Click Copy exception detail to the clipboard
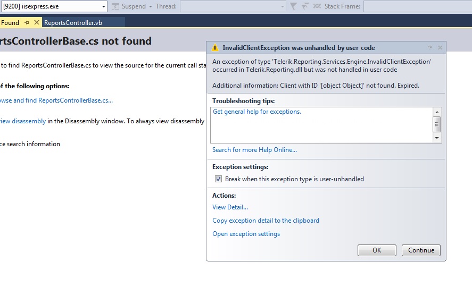 pyautogui.click(x=266, y=221)
